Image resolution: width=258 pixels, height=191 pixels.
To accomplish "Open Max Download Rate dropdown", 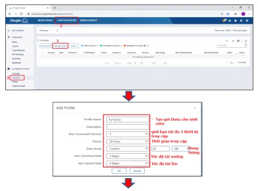I will [128, 156].
